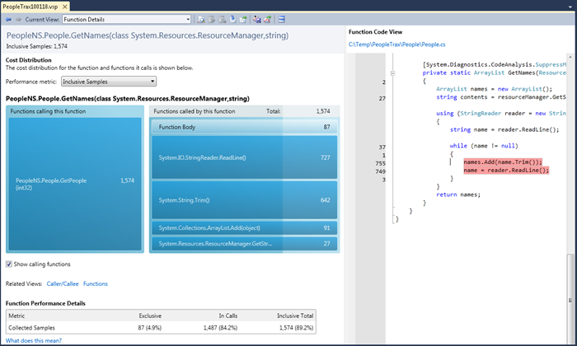Open the Caller/Callee related view
This screenshot has height=346, width=577.
pos(63,284)
